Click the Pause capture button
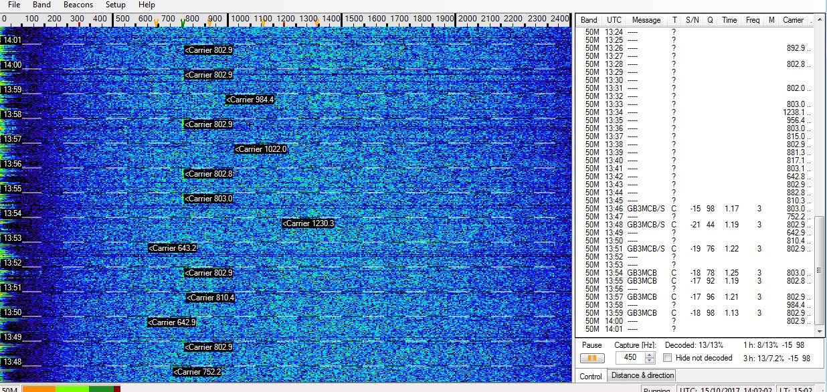Viewport: 827px width, 392px height. tap(591, 358)
